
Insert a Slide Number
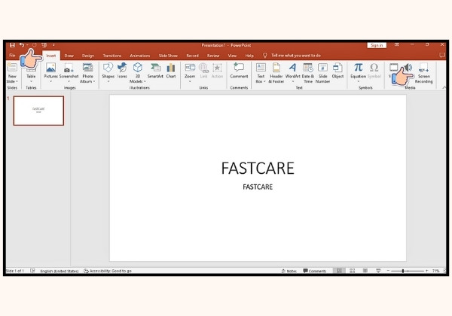[x=323, y=73]
